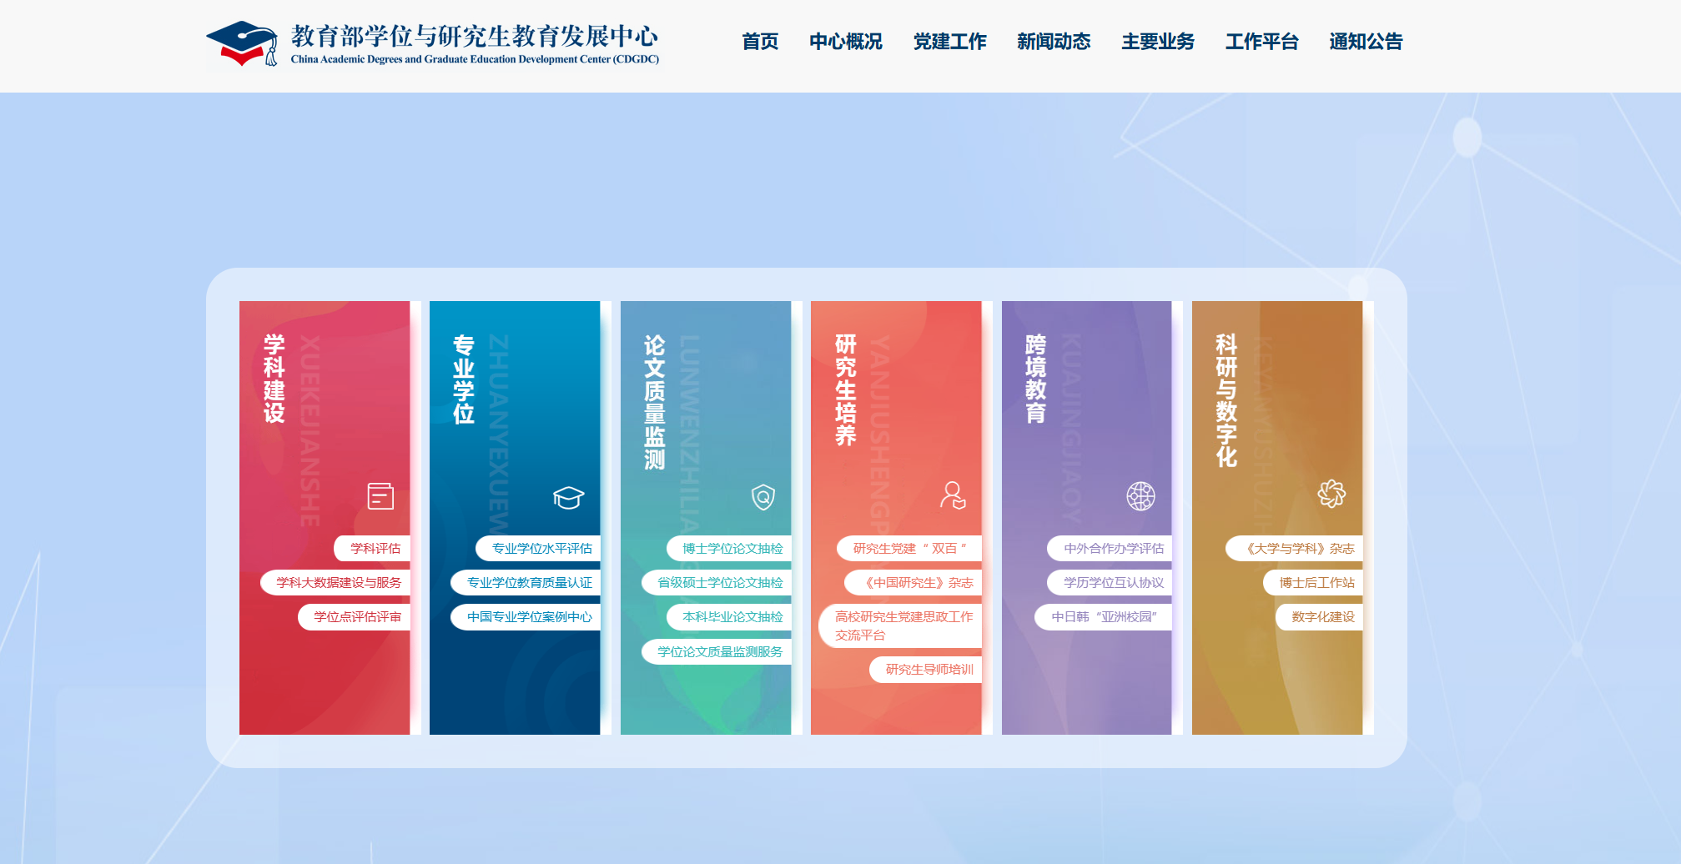Open 专业学位教育质量认证 link

coord(526,583)
